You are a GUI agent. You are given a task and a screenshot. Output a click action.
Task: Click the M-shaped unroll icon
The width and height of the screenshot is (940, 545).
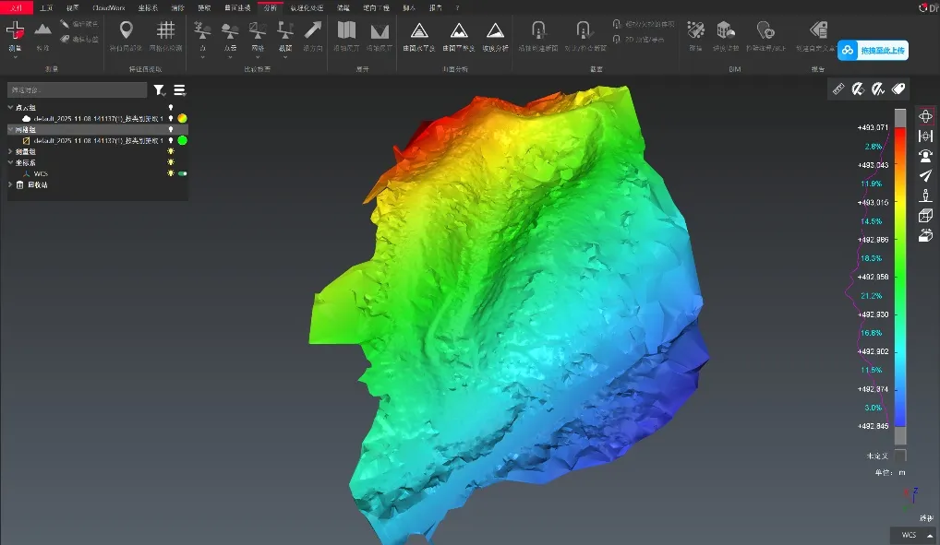380,31
